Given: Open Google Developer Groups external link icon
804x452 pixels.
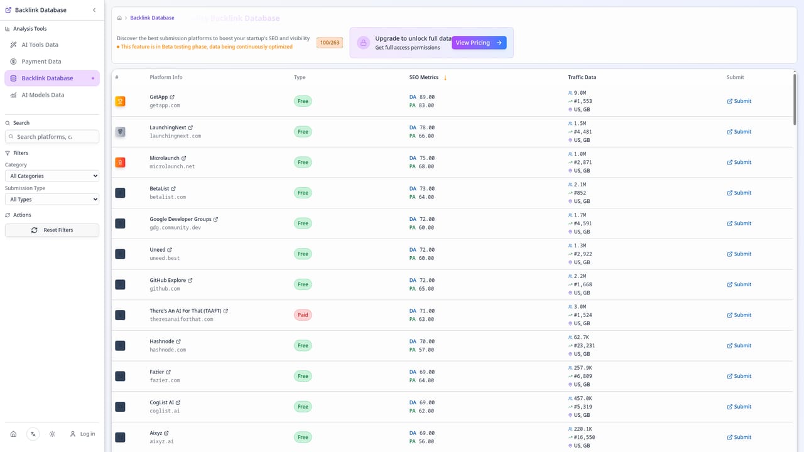Looking at the screenshot, I should pos(215,219).
